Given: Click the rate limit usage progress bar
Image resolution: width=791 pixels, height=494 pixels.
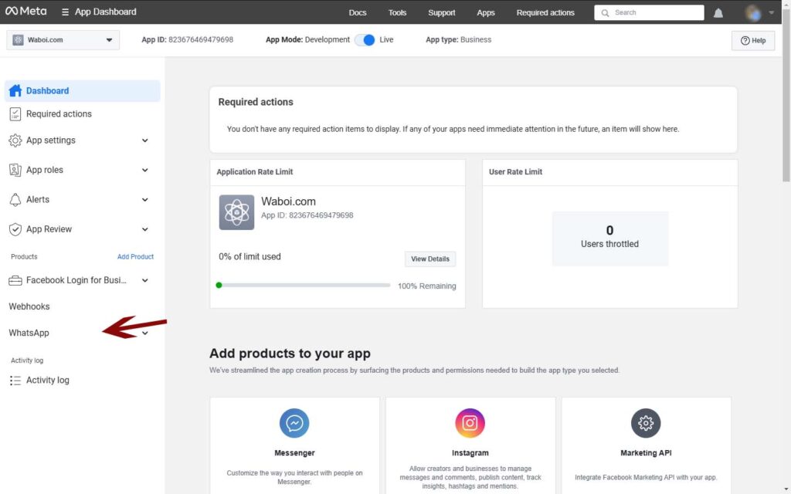Looking at the screenshot, I should pos(303,286).
